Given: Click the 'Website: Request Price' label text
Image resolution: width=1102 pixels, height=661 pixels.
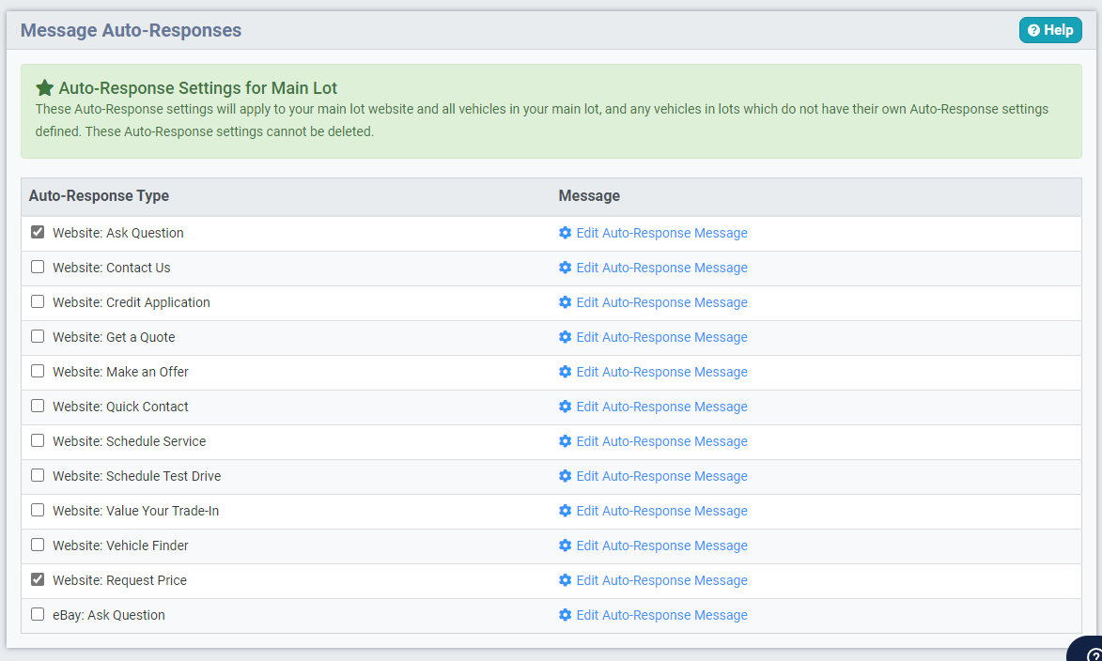Looking at the screenshot, I should point(119,580).
